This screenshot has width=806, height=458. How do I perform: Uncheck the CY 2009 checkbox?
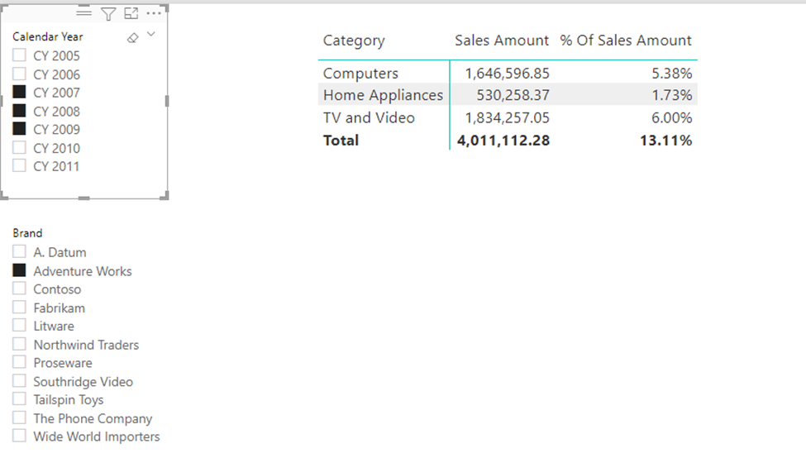[x=19, y=128]
